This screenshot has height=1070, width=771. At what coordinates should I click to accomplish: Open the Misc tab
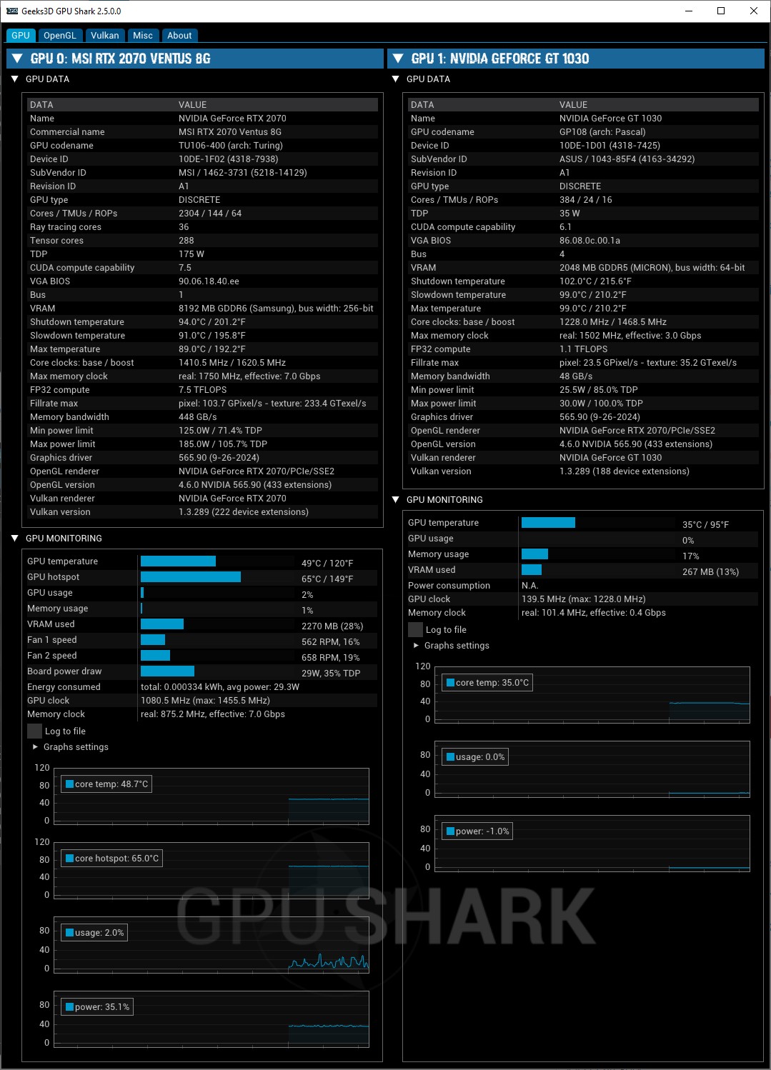pos(143,36)
